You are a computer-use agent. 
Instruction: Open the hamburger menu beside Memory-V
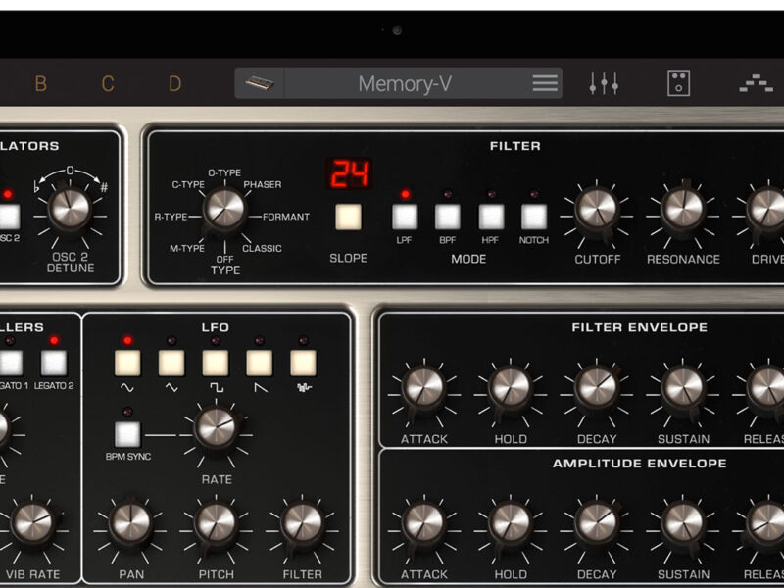pyautogui.click(x=545, y=83)
